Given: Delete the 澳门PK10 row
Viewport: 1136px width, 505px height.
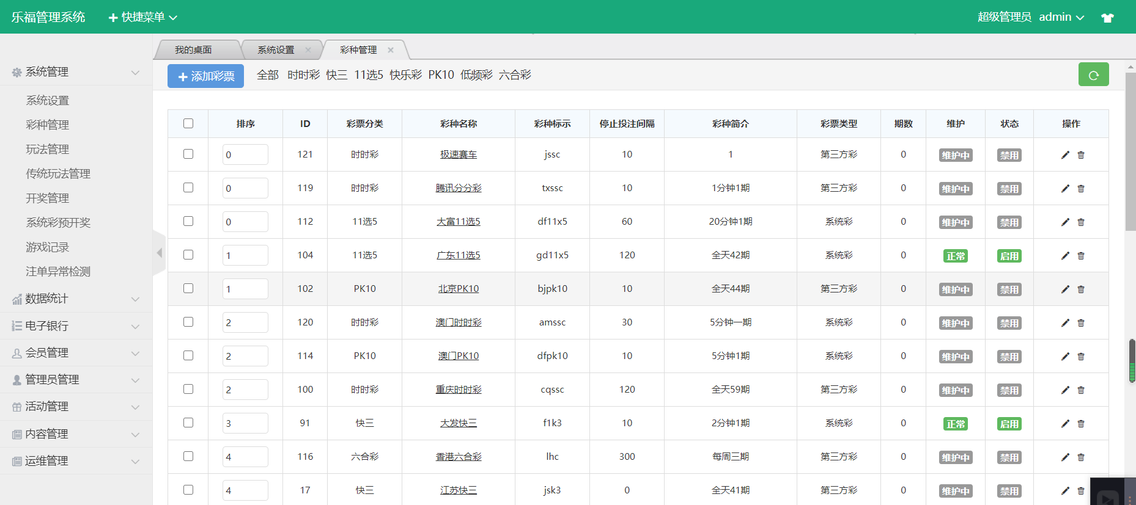Looking at the screenshot, I should pos(1081,357).
